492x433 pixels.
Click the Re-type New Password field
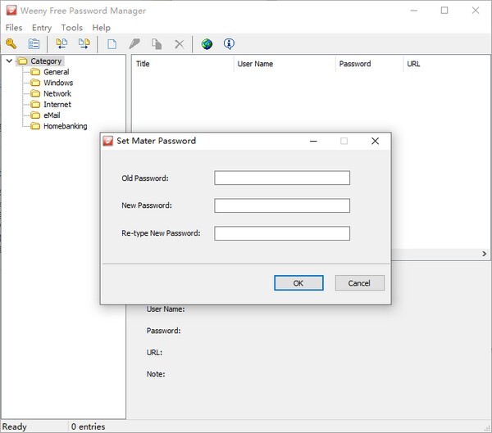click(282, 233)
